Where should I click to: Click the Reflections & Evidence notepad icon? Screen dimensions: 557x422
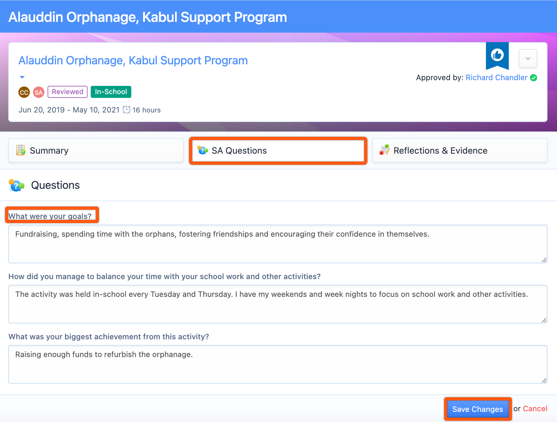384,150
